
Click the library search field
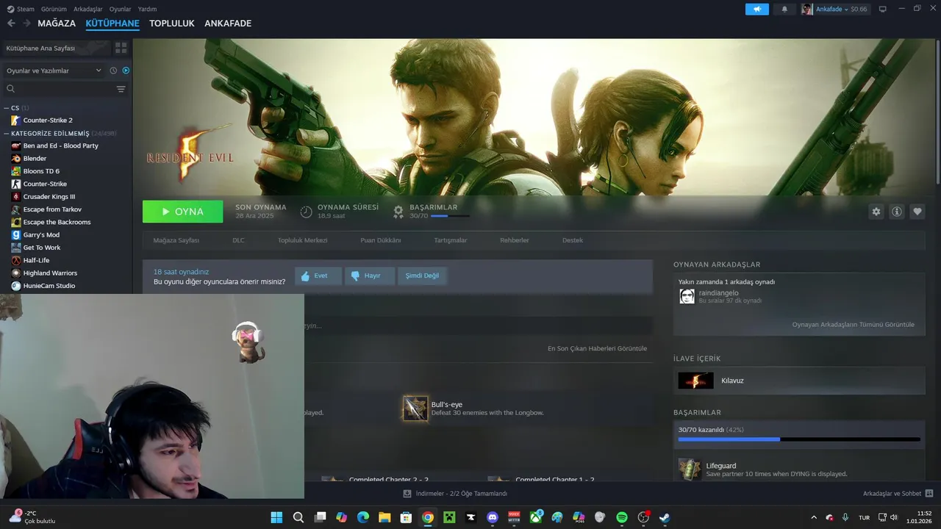[x=59, y=89]
